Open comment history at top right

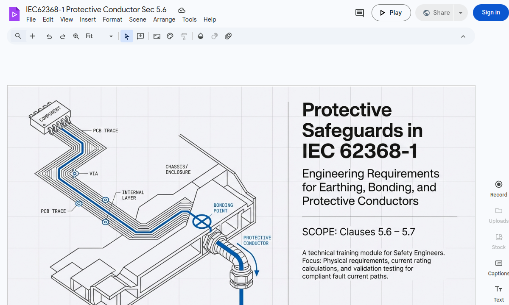coord(359,13)
